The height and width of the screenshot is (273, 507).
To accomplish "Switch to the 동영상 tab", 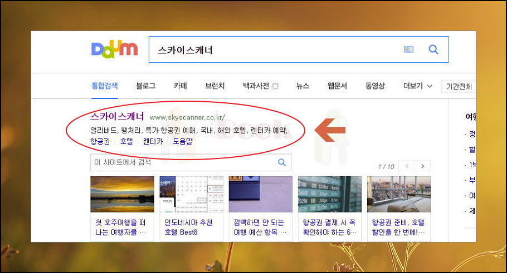I will 375,86.
